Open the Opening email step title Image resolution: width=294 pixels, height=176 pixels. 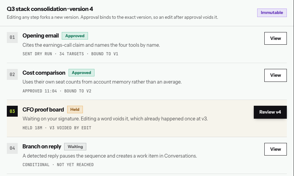41,35
